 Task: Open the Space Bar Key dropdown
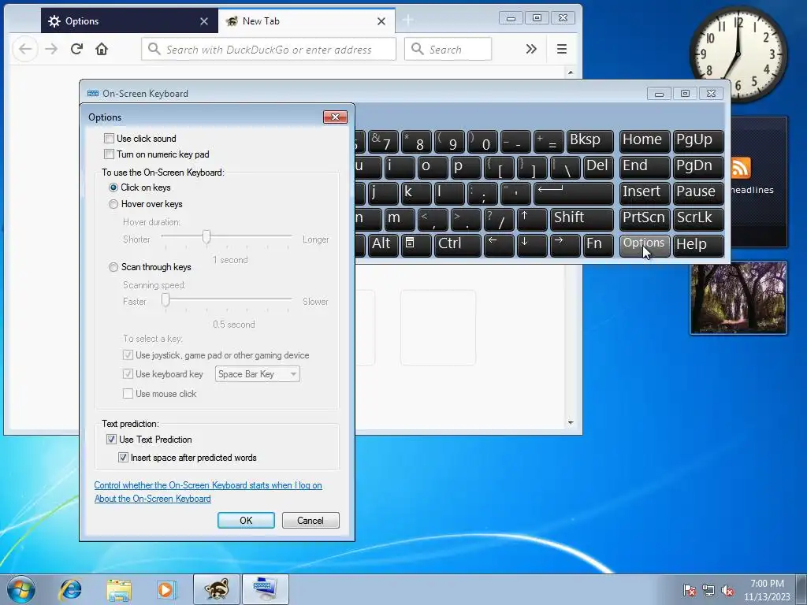pos(258,374)
